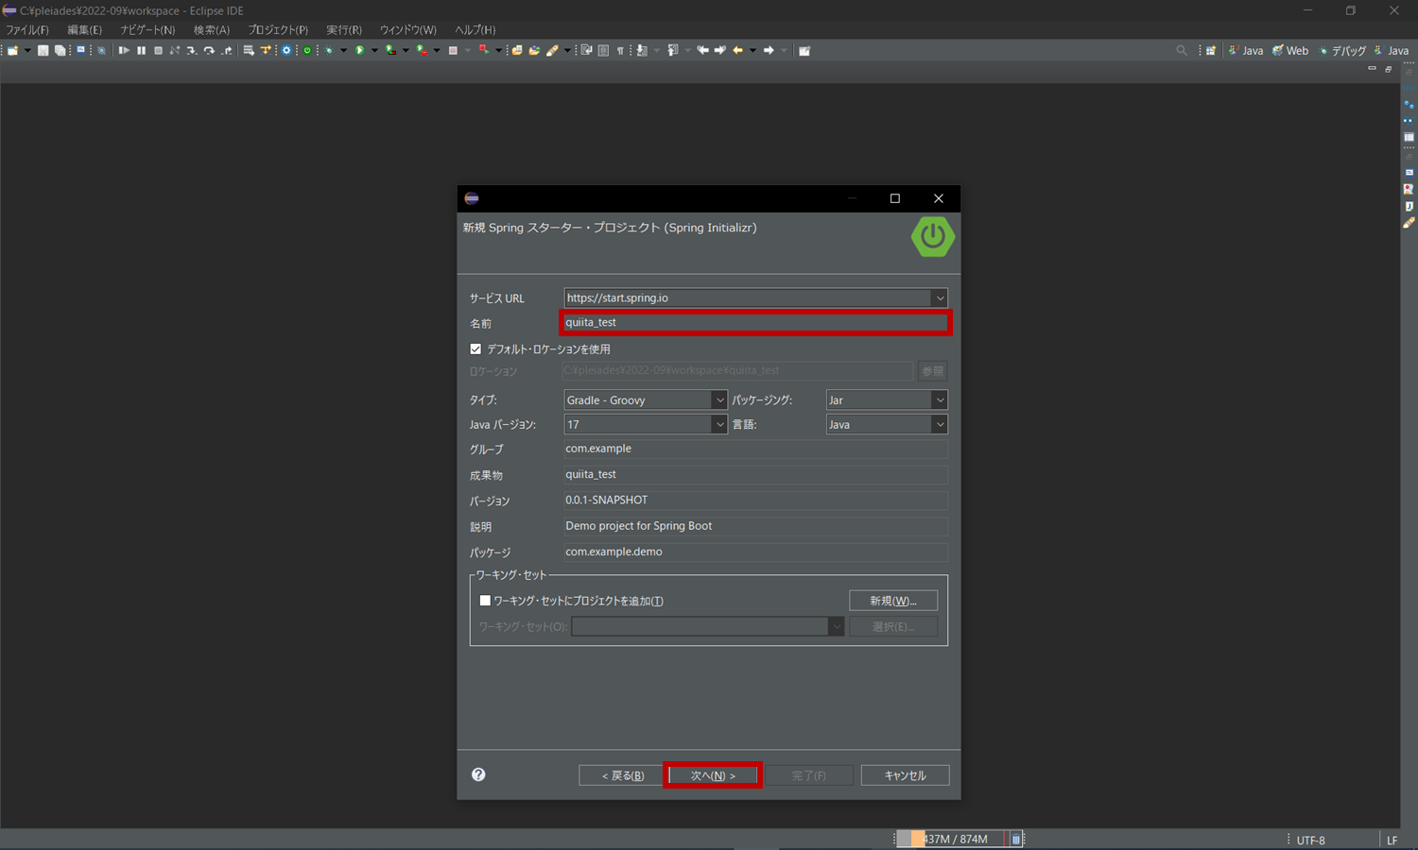Click the キャンセル button
This screenshot has width=1418, height=850.
coord(905,775)
